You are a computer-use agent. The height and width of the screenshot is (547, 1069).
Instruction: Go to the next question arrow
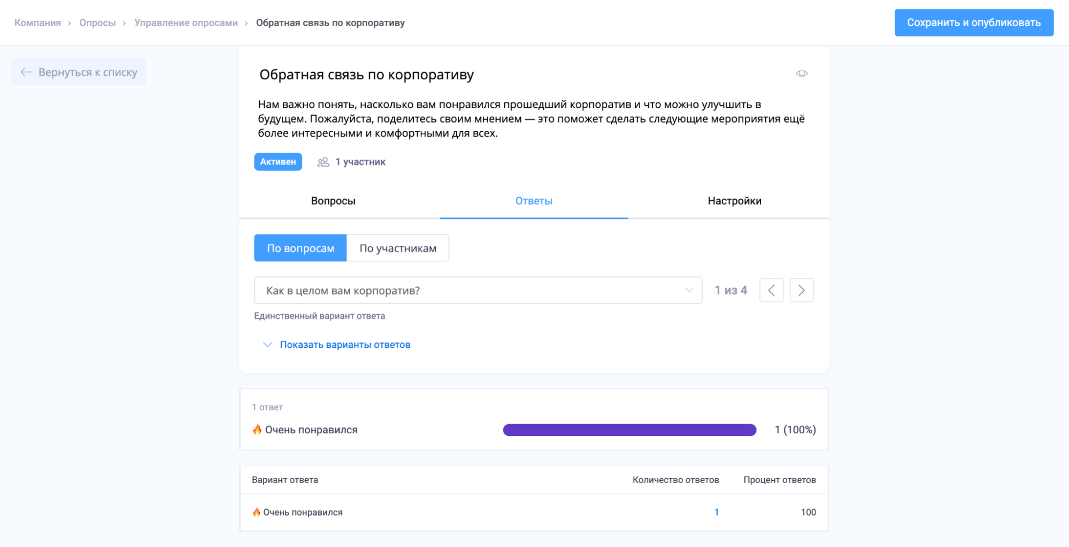801,291
